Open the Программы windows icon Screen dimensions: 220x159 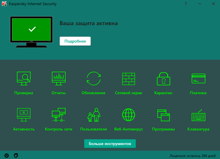coord(164,115)
